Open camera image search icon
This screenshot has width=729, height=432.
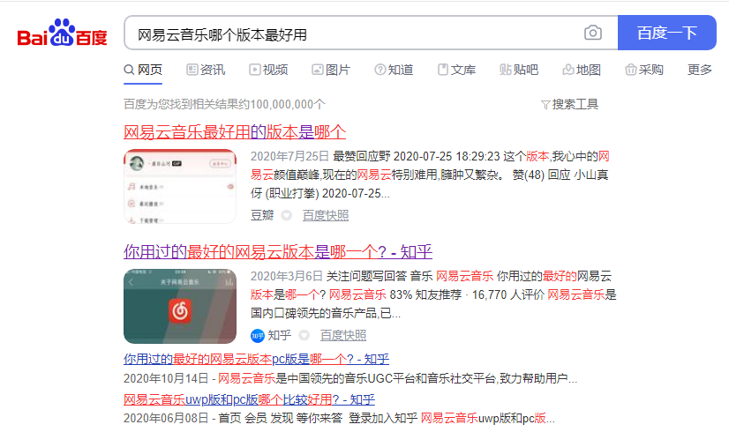pos(593,33)
